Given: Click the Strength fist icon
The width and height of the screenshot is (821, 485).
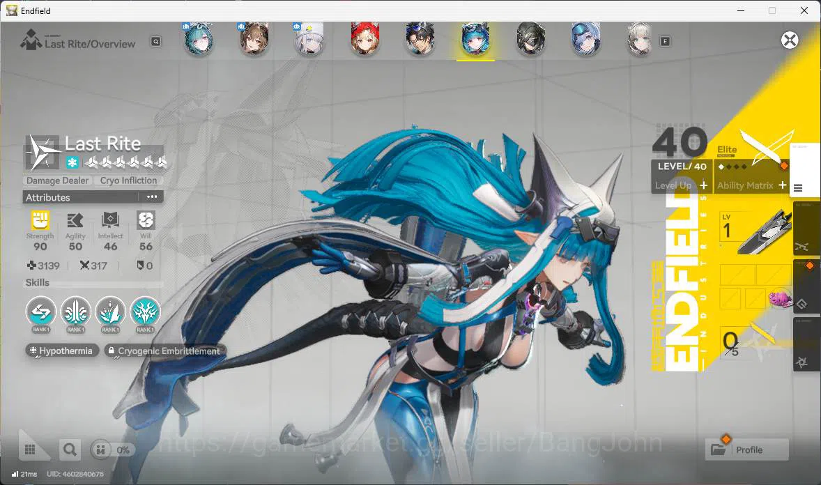Looking at the screenshot, I should point(40,220).
